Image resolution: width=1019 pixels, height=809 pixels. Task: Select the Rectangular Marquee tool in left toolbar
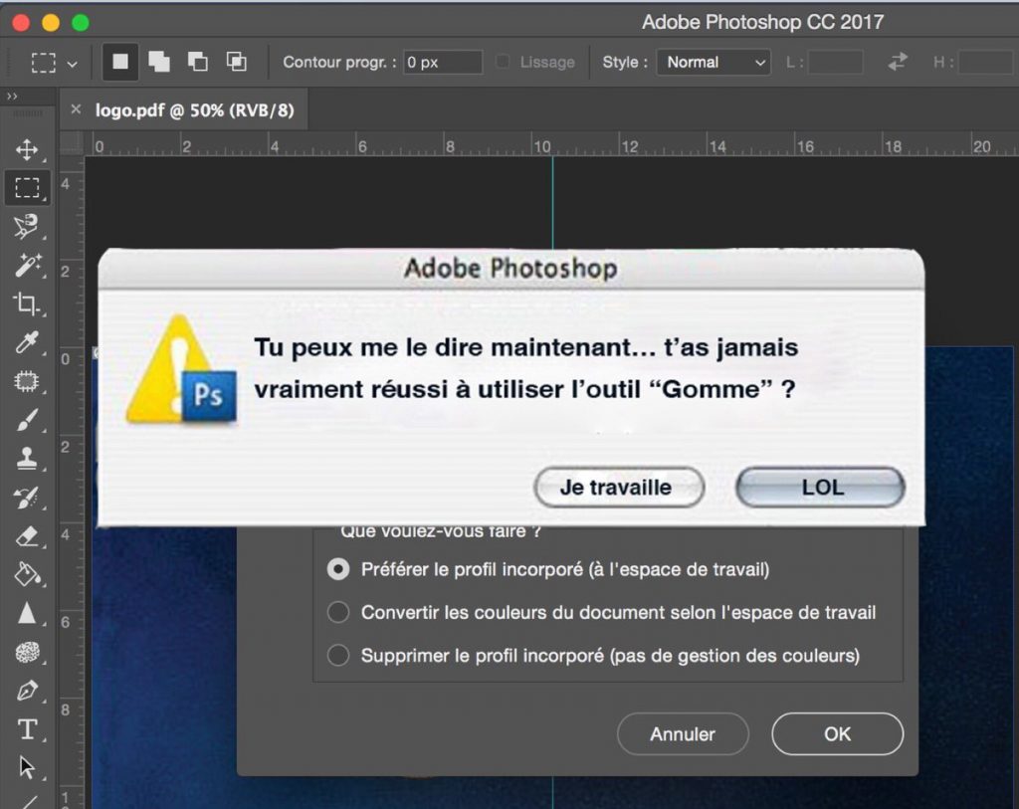click(27, 188)
